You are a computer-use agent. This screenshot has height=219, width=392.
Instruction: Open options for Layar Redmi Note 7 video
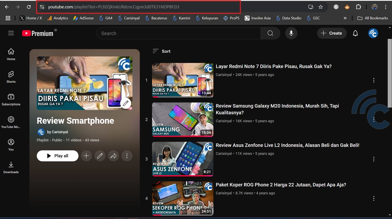point(374,80)
